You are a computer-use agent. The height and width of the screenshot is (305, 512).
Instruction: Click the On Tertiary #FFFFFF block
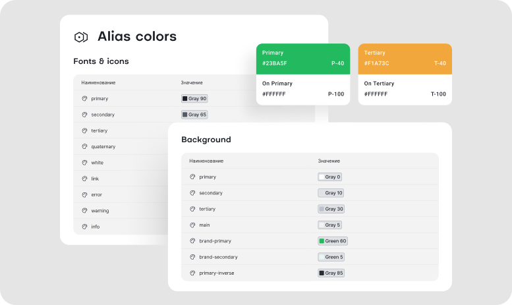pos(405,90)
